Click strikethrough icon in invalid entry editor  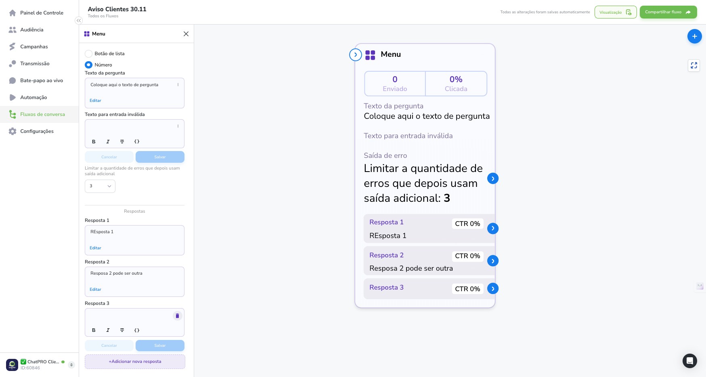point(122,142)
